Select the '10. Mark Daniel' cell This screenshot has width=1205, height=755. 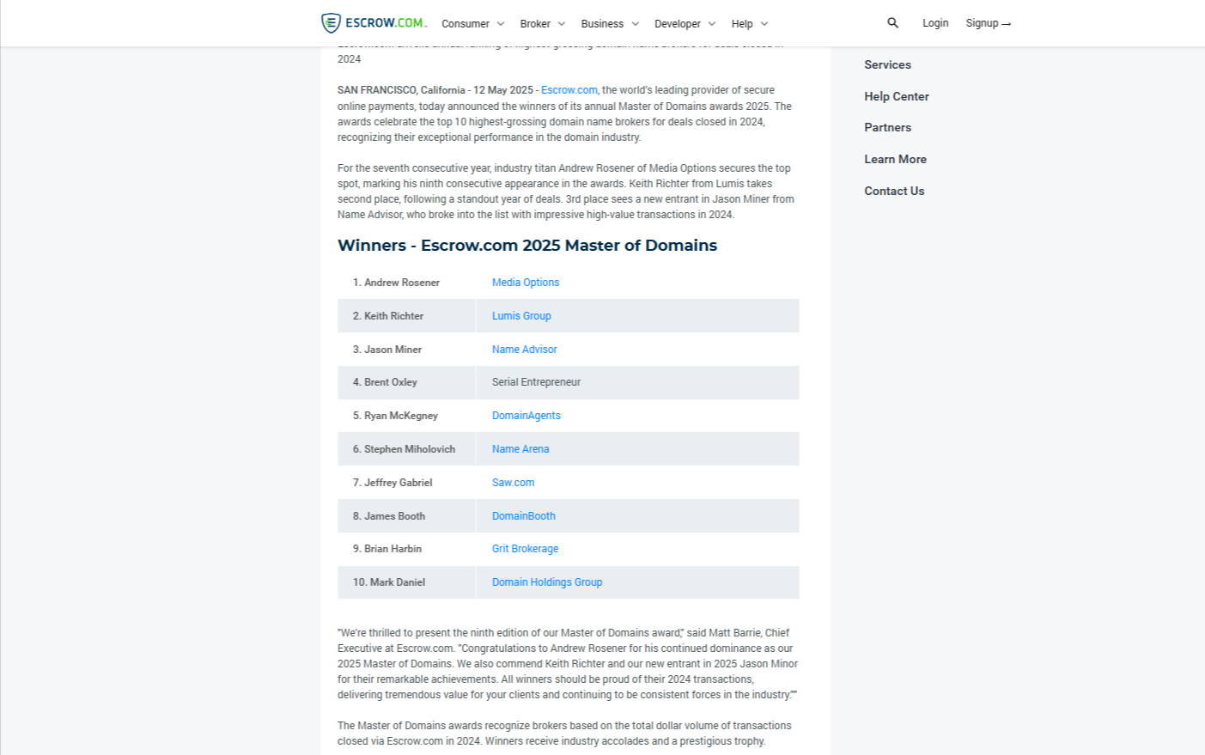(406, 582)
